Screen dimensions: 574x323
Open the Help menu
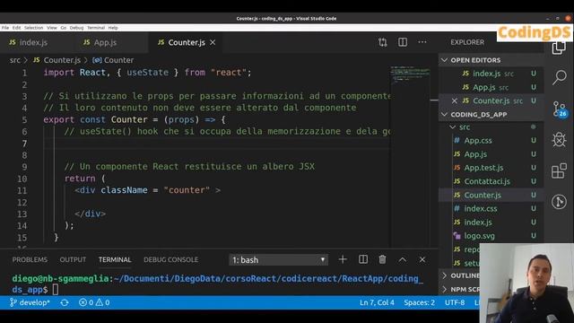click(x=113, y=28)
